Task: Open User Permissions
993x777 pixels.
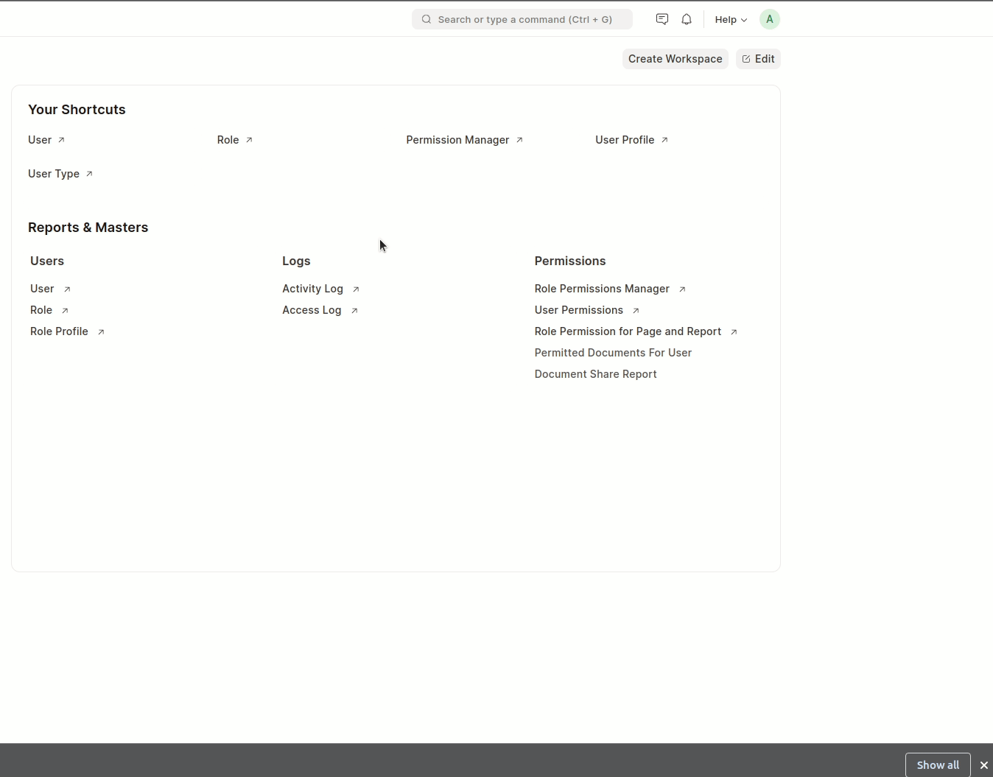Action: [x=578, y=310]
